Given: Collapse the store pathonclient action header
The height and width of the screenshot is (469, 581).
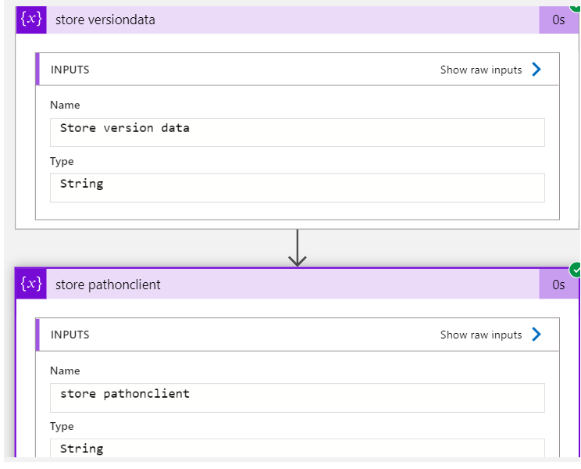Looking at the screenshot, I should (293, 285).
